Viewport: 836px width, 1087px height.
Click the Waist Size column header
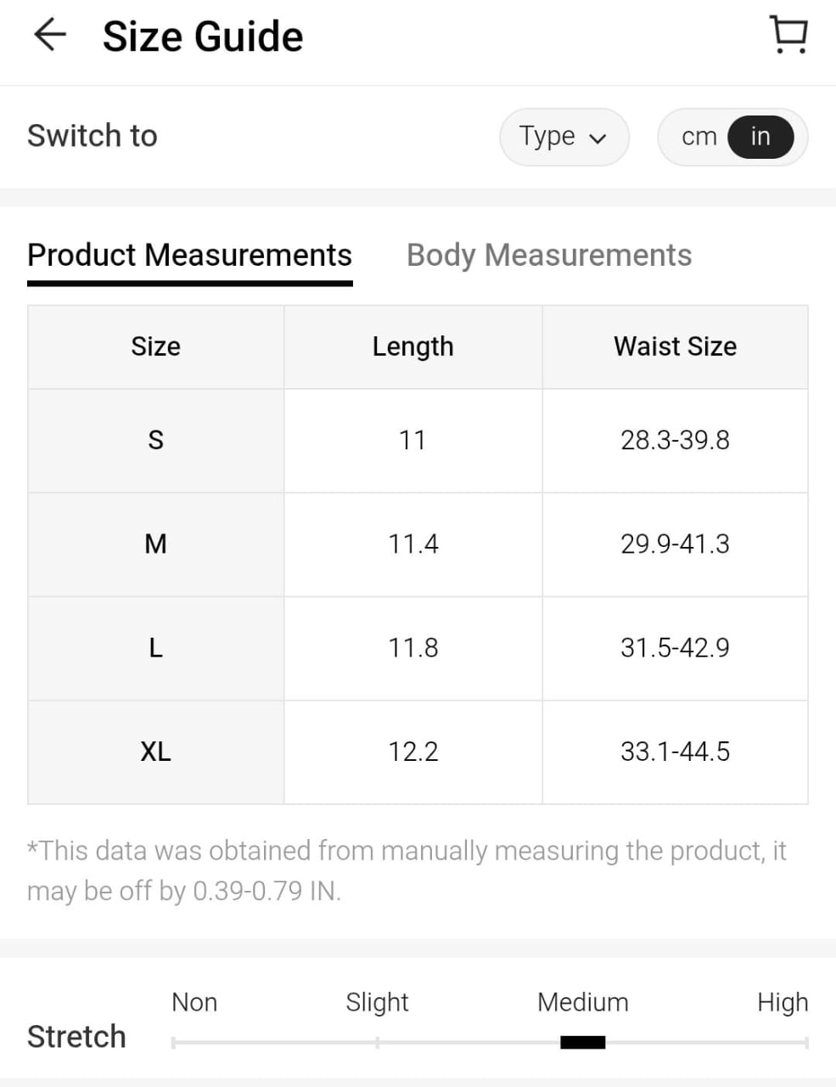click(675, 346)
